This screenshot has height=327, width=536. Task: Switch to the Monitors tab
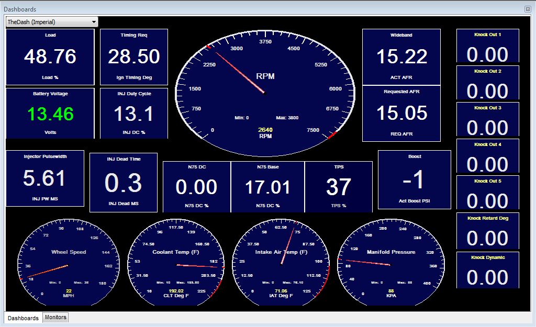point(55,317)
